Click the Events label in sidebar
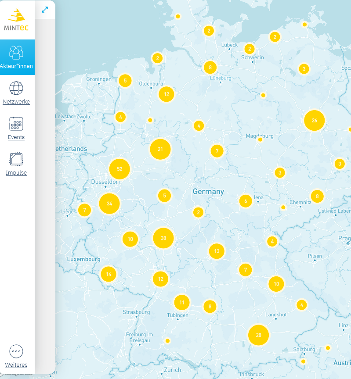Image resolution: width=351 pixels, height=379 pixels. (16, 137)
